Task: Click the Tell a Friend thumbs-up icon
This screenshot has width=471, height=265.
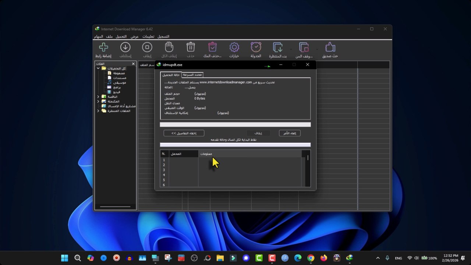Action: coord(330,47)
